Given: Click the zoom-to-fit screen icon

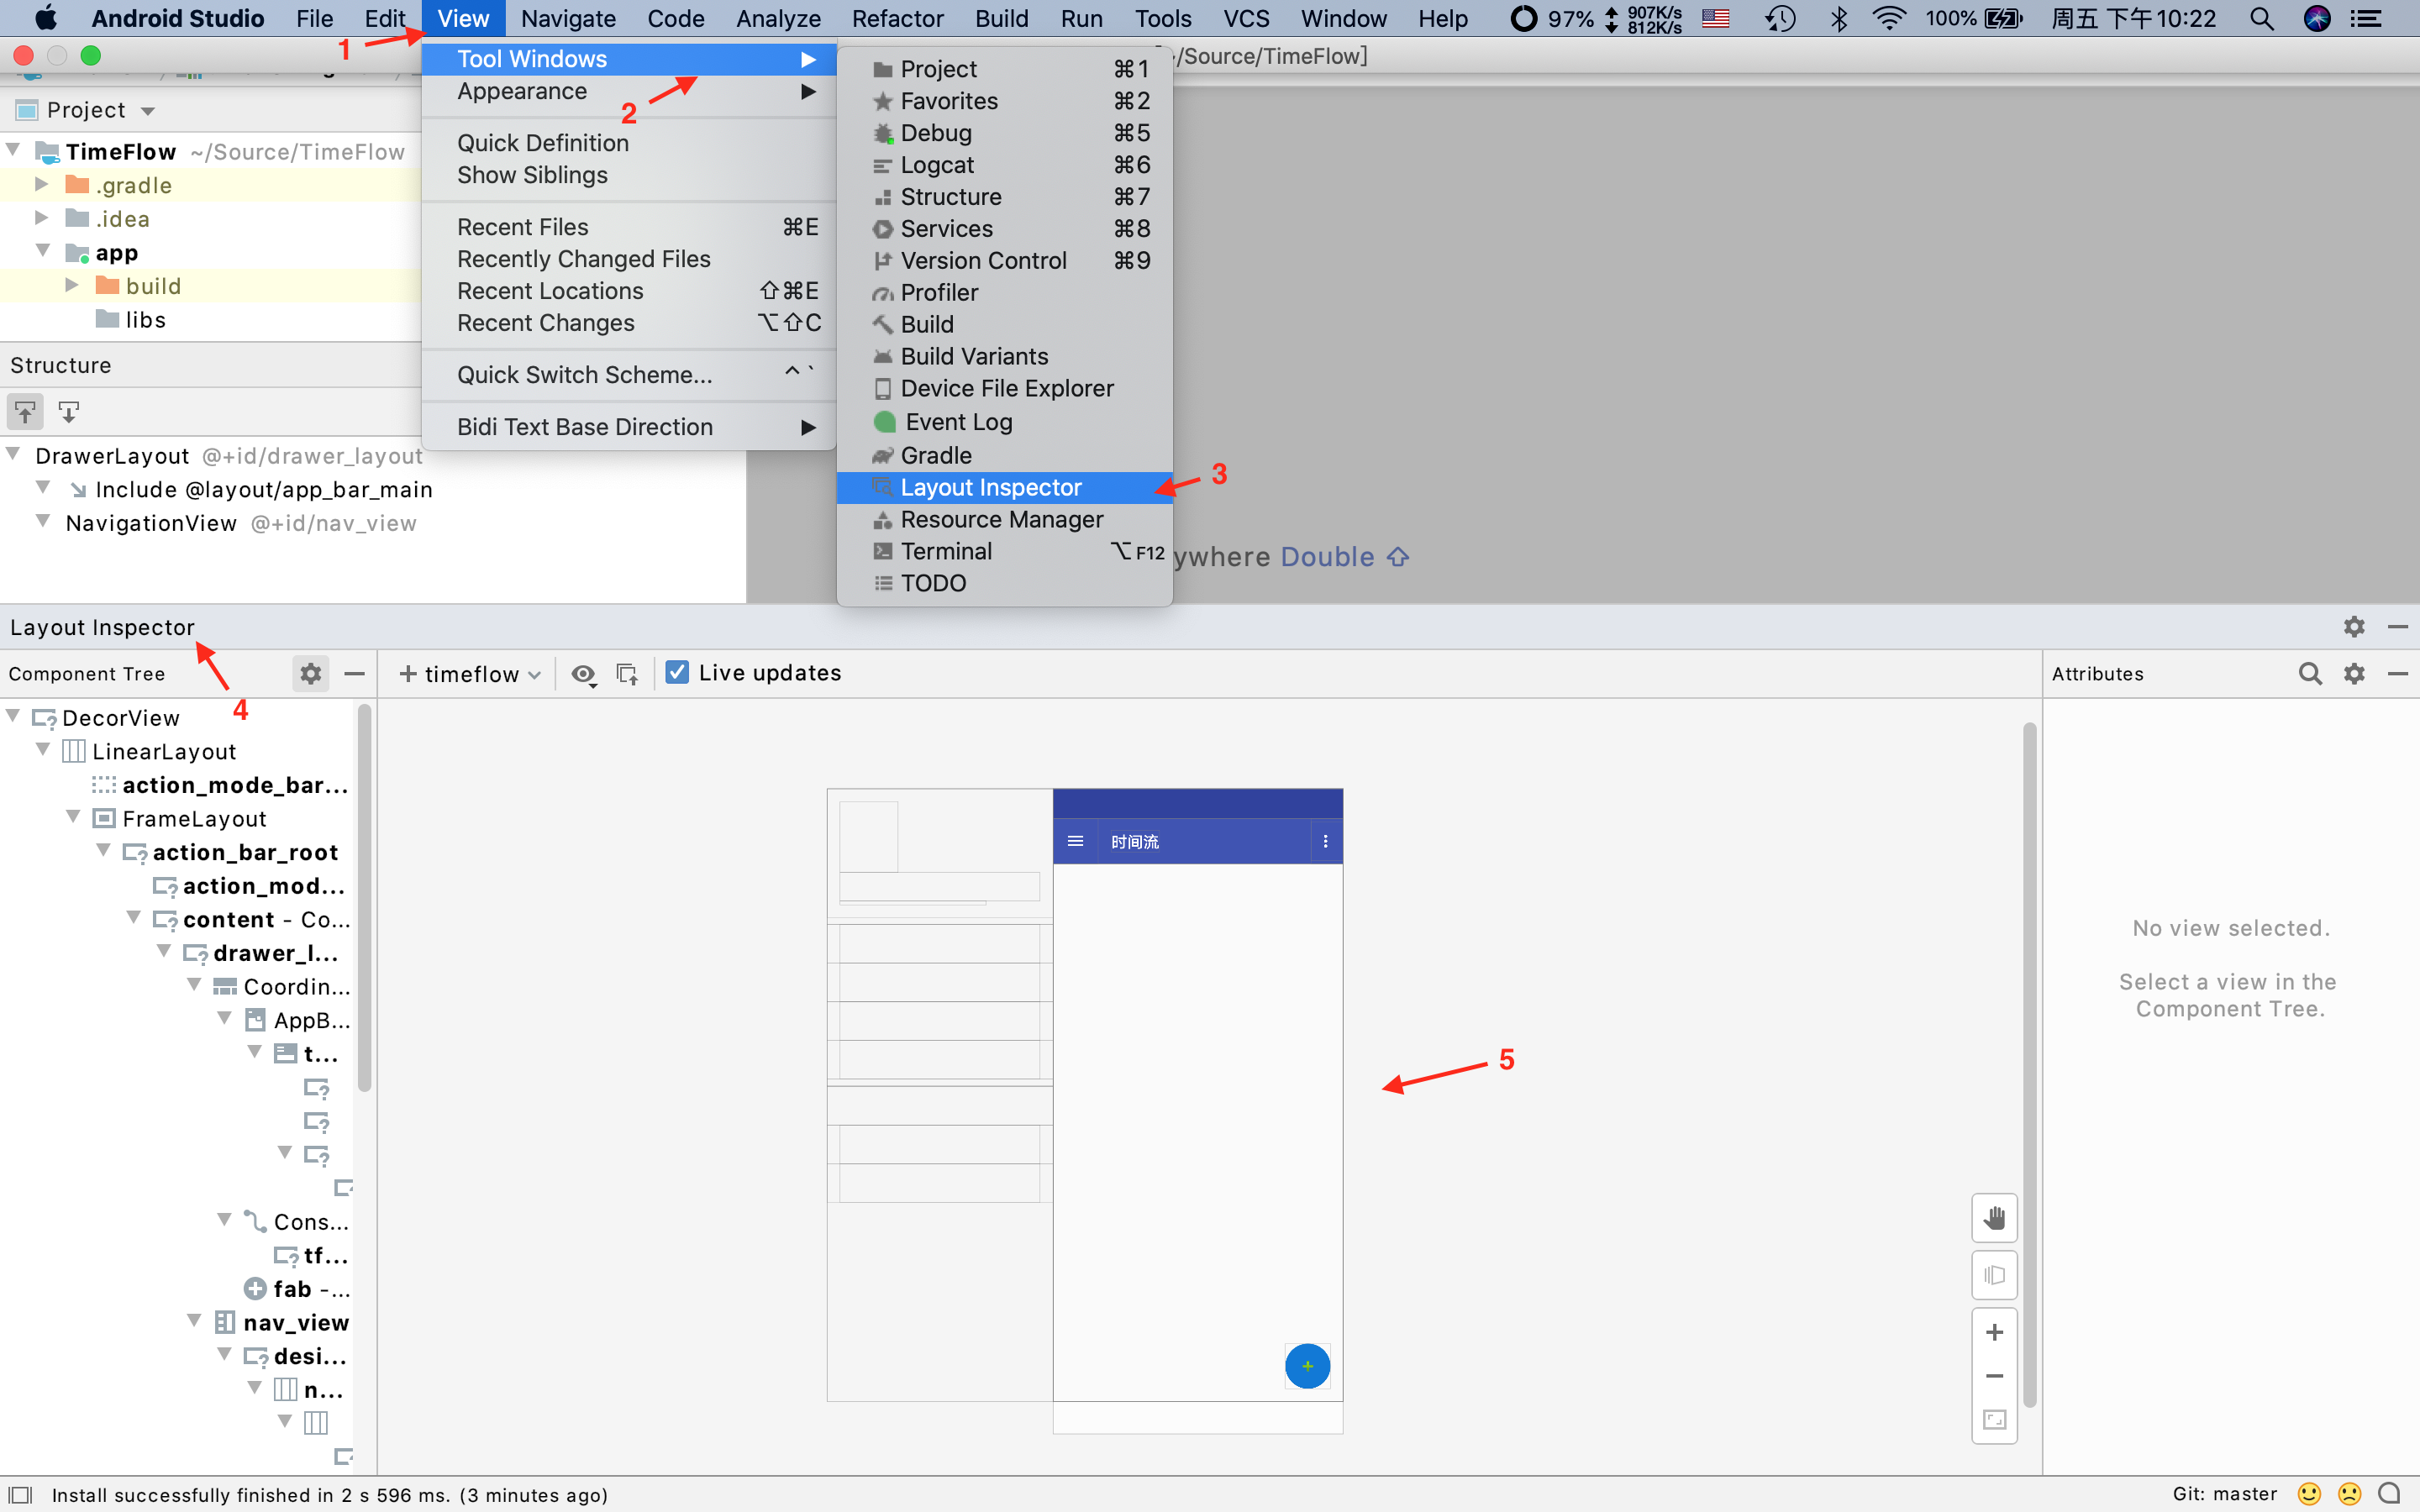Looking at the screenshot, I should pyautogui.click(x=1994, y=1420).
